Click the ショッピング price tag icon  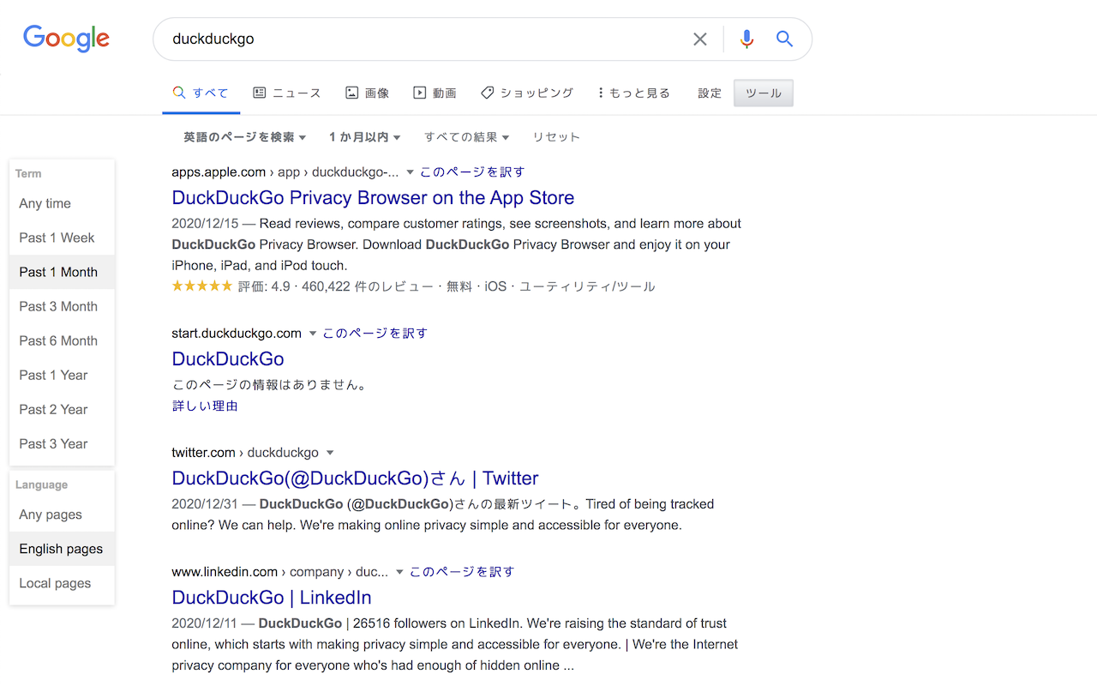pyautogui.click(x=487, y=92)
